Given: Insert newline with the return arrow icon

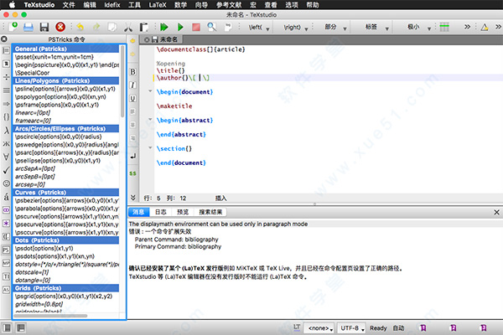Looking at the screenshot, I should (132, 156).
